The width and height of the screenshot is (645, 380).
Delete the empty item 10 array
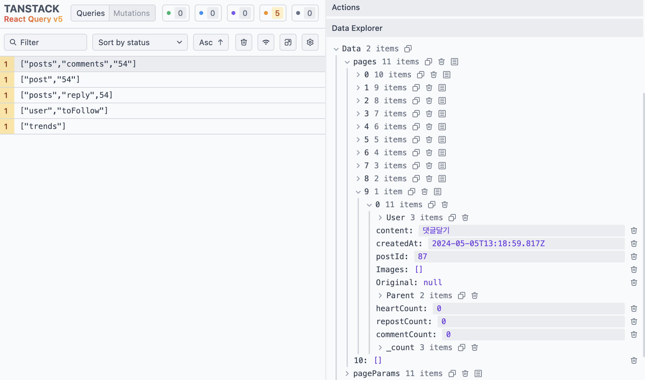[x=634, y=361]
